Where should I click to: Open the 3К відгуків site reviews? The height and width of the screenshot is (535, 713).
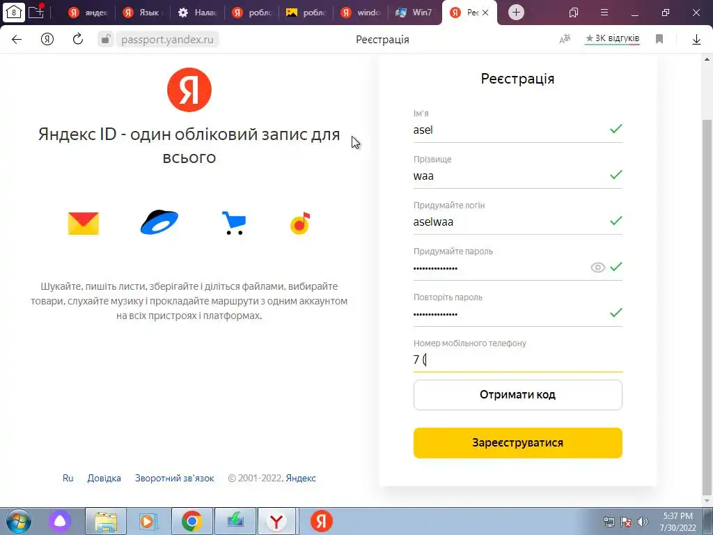[x=612, y=39]
